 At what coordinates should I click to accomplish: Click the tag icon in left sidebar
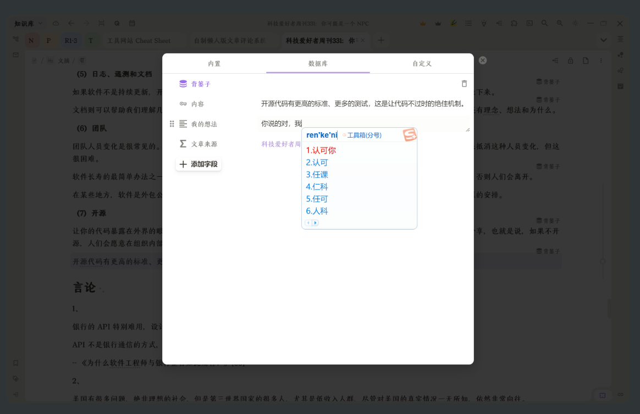point(15,379)
